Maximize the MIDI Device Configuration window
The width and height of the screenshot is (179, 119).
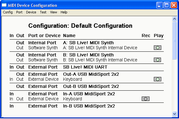[167, 5]
